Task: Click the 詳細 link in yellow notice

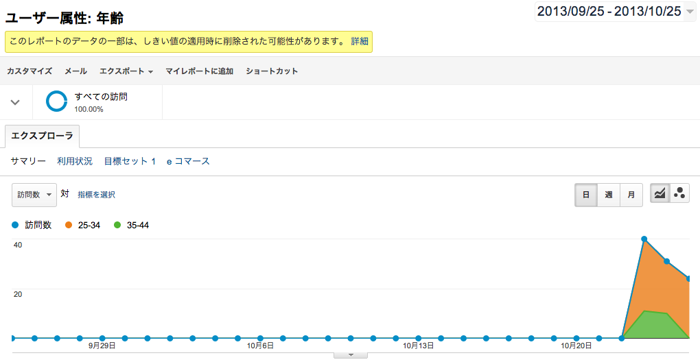Action: click(x=360, y=41)
